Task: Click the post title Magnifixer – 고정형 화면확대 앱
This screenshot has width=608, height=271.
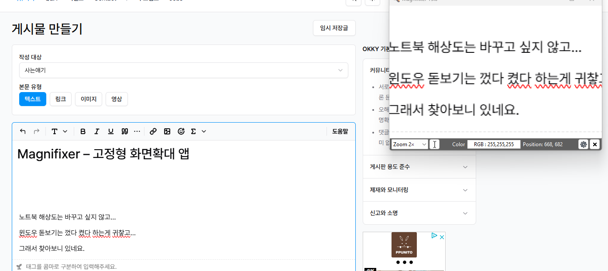Action: click(103, 154)
